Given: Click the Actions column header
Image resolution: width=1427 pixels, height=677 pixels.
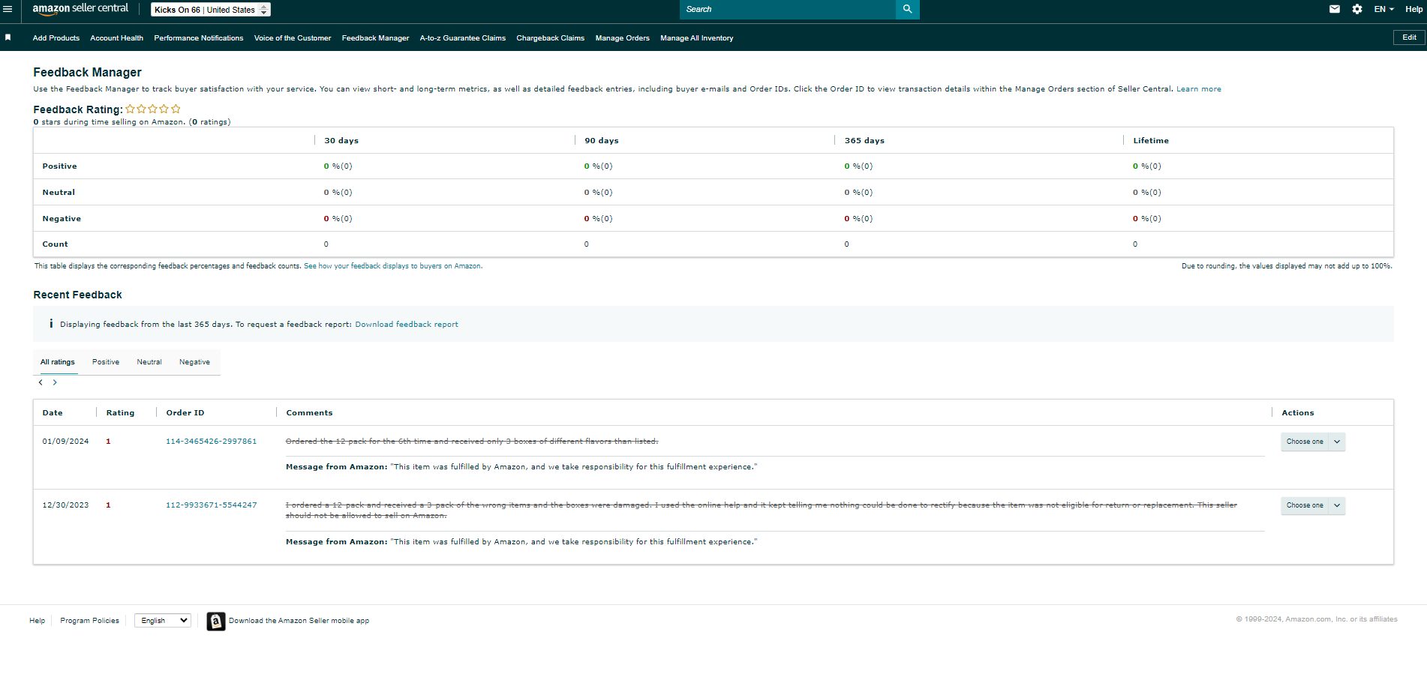Looking at the screenshot, I should 1297,413.
